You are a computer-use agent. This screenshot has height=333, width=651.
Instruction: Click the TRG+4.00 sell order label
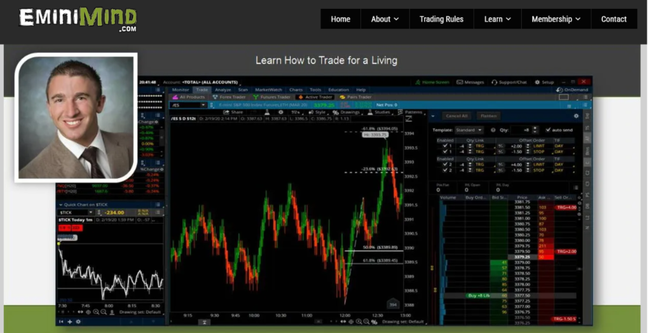click(566, 207)
